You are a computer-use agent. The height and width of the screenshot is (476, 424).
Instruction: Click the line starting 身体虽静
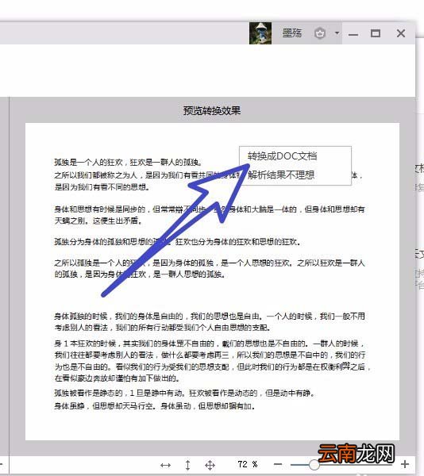(155, 406)
